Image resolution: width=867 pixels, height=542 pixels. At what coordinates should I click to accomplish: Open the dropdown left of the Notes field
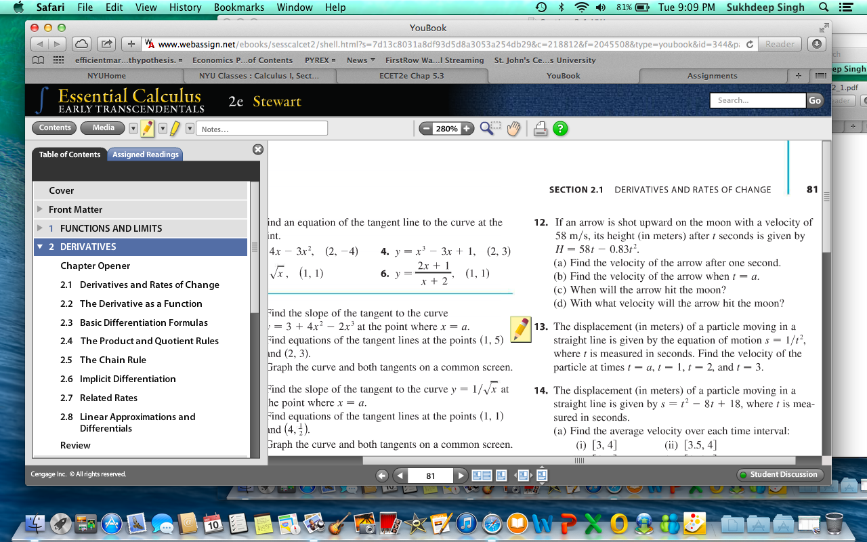pos(190,128)
